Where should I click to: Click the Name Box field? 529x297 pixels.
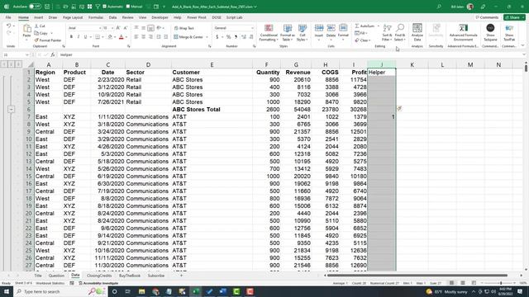tap(16, 54)
